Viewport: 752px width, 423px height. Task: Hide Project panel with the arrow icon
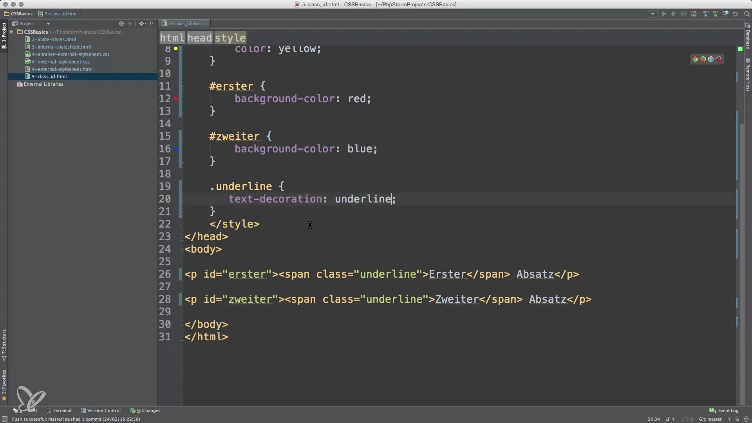(x=152, y=23)
